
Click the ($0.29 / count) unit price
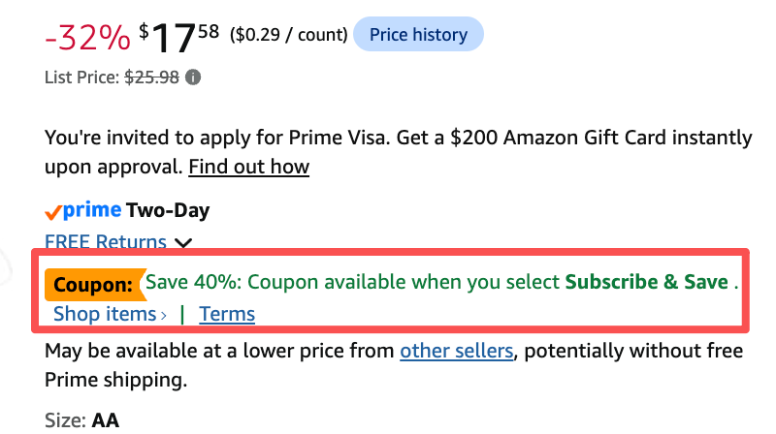point(288,35)
